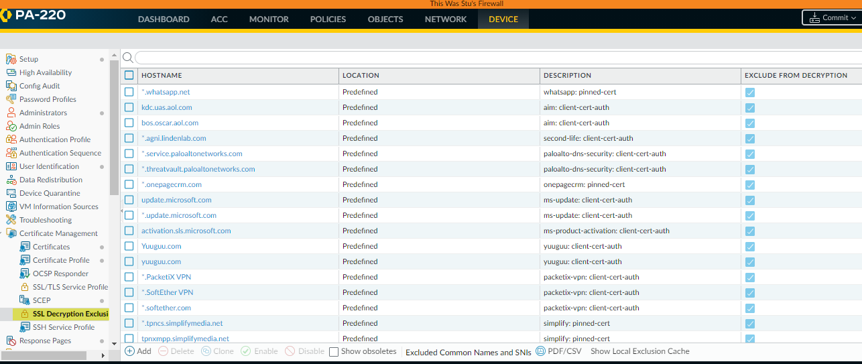
Task: Open the update.microsoft.com hostname link
Action: [176, 200]
